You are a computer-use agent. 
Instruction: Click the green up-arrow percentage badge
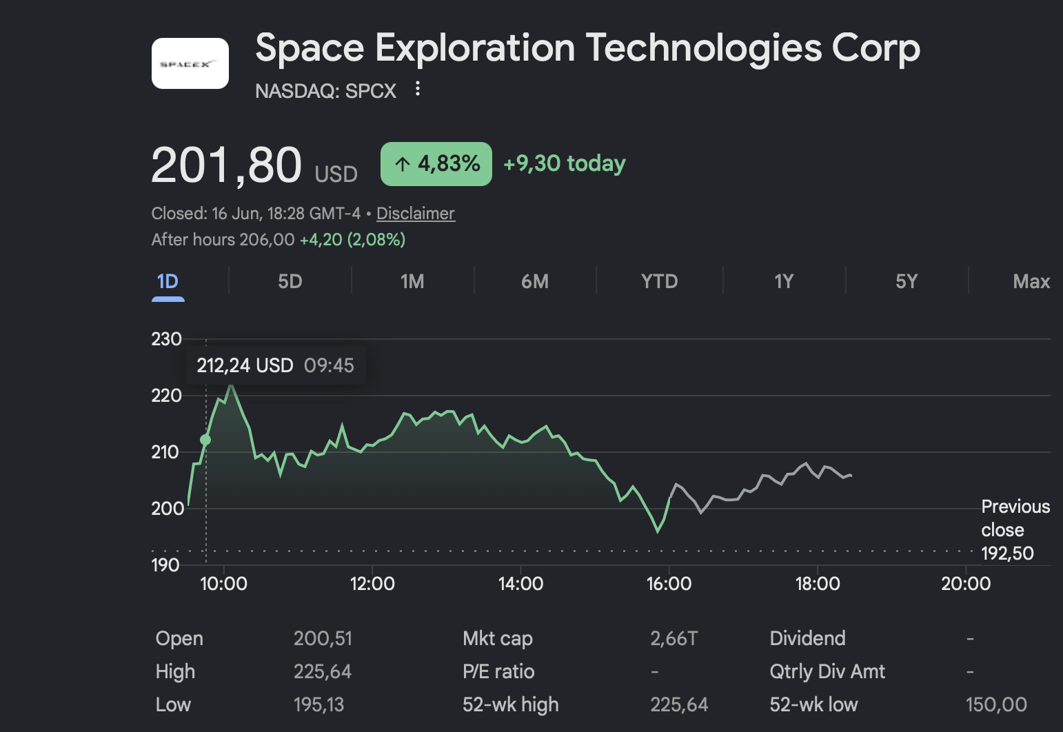pos(436,164)
